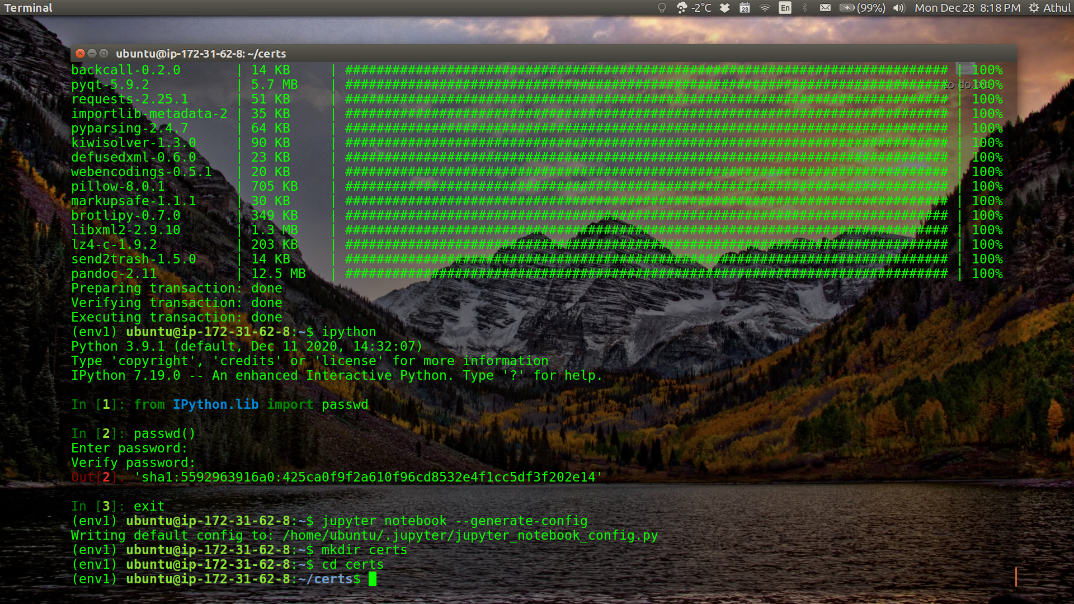
Task: Click the 'lz4-c-1.9.2' package name
Action: pyautogui.click(x=114, y=244)
